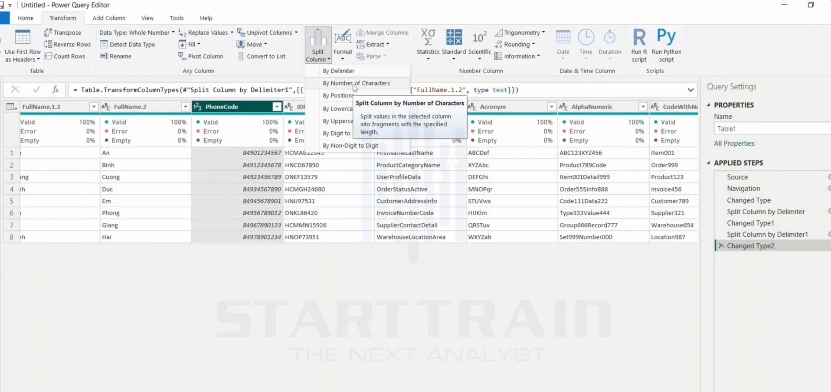Click Convert to List
This screenshot has height=392, width=831.
pyautogui.click(x=262, y=56)
